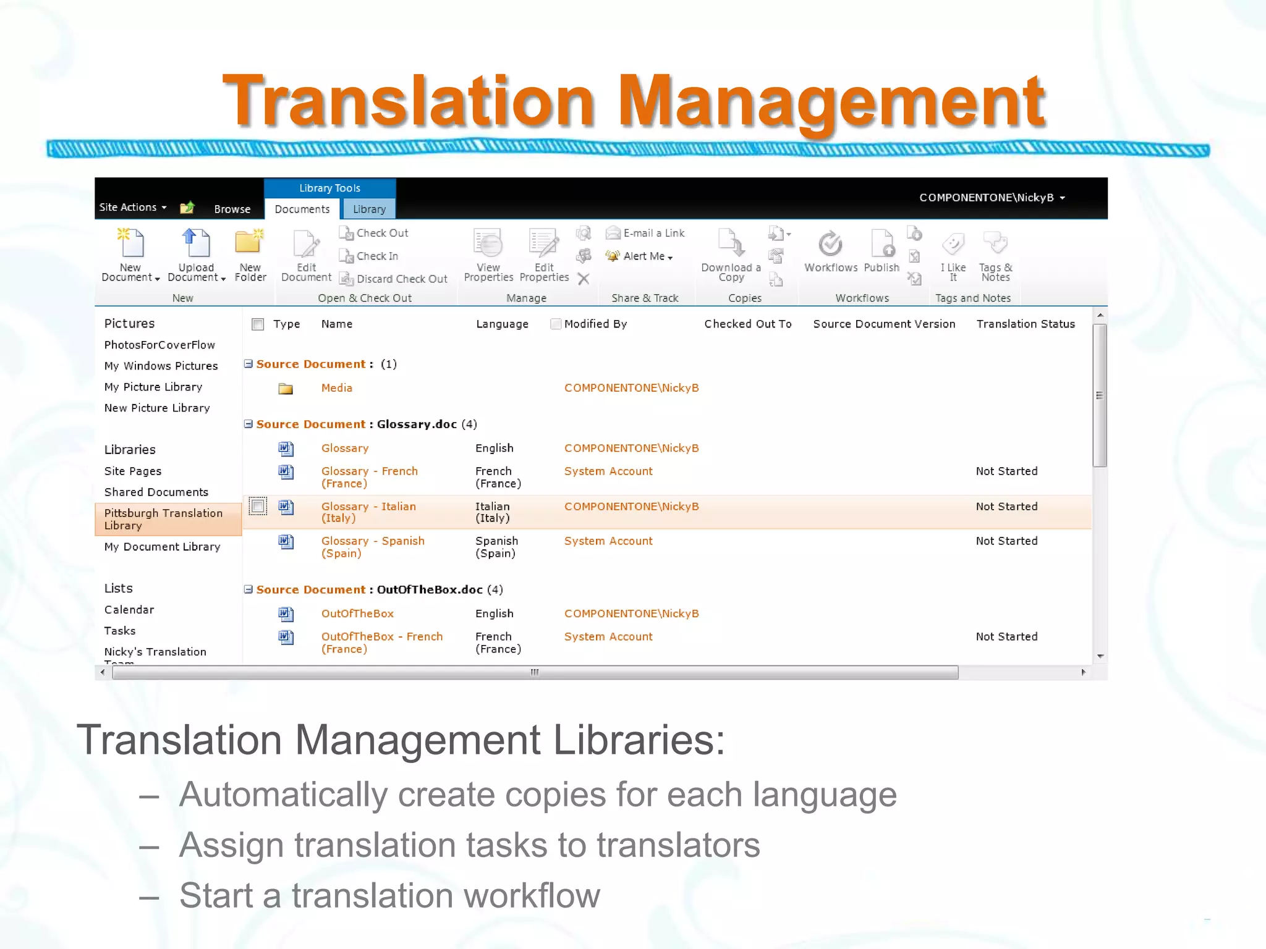
Task: Click the System Account link in Spanish row
Action: click(x=608, y=541)
